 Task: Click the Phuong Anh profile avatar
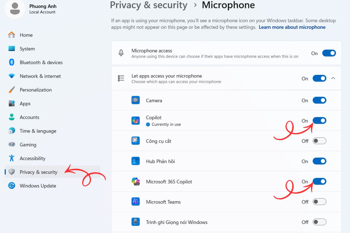15,9
